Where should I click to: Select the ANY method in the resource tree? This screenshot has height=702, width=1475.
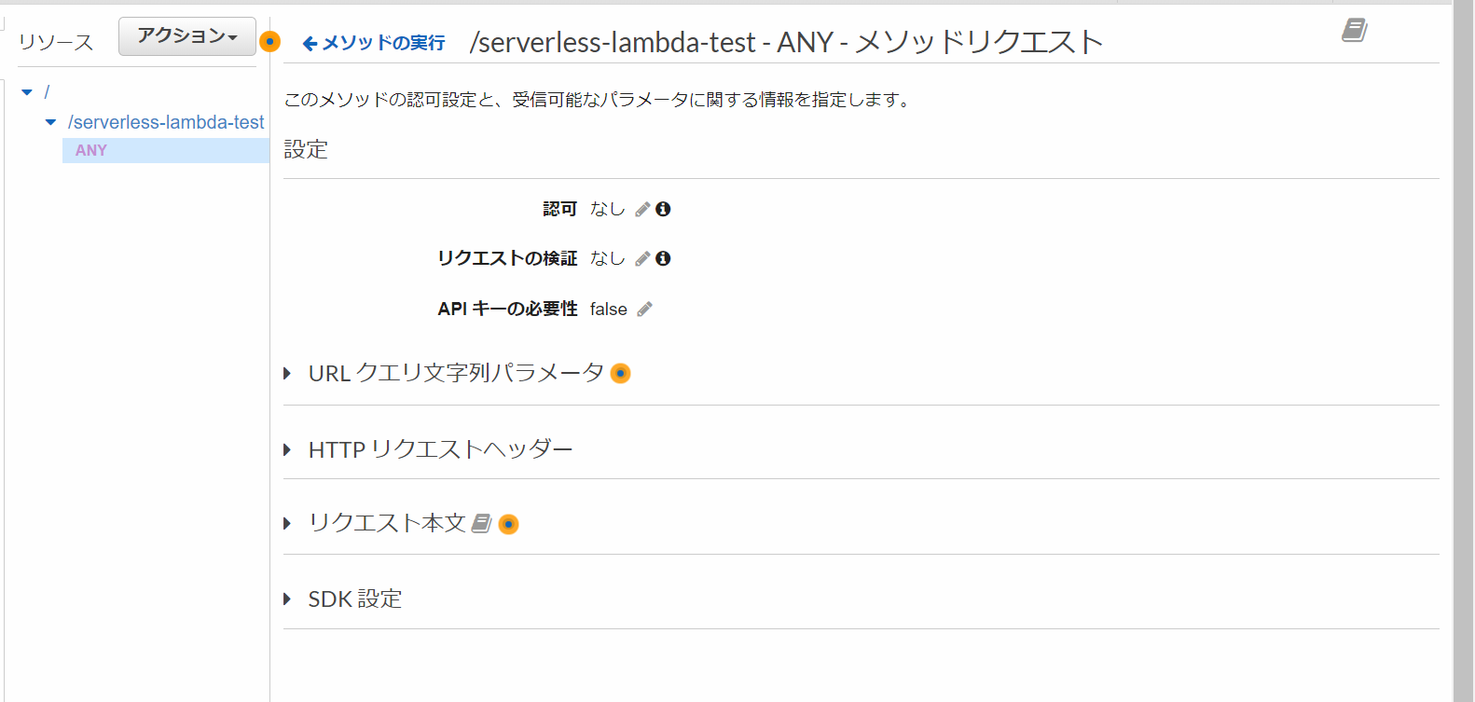(x=90, y=150)
